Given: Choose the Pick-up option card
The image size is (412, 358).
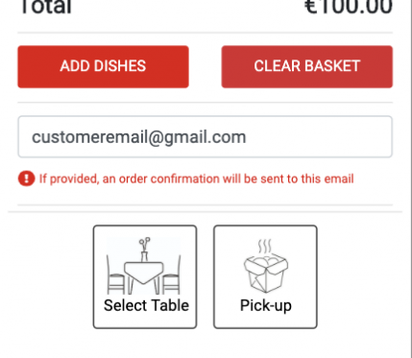Looking at the screenshot, I should 265,276.
